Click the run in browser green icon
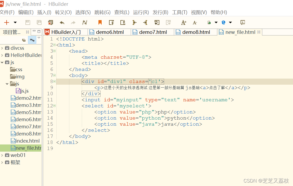Viewport: 293px width, 186px height. pyautogui.click(x=209, y=22)
